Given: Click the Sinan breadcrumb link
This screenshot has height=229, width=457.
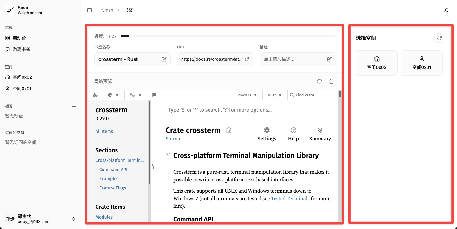Looking at the screenshot, I should pos(108,10).
